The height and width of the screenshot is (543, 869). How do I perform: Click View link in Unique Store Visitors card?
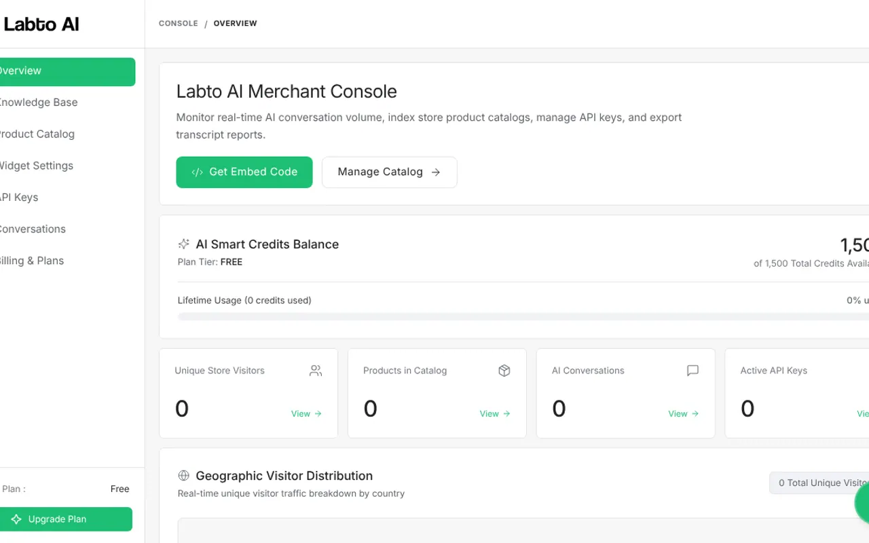pyautogui.click(x=306, y=414)
